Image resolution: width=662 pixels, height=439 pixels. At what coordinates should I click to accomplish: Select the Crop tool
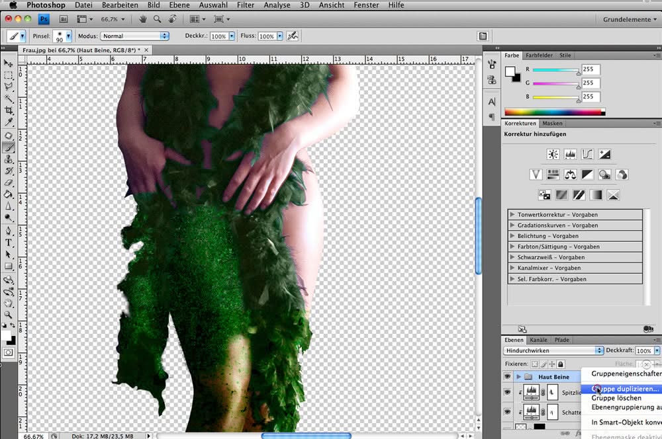click(x=9, y=110)
